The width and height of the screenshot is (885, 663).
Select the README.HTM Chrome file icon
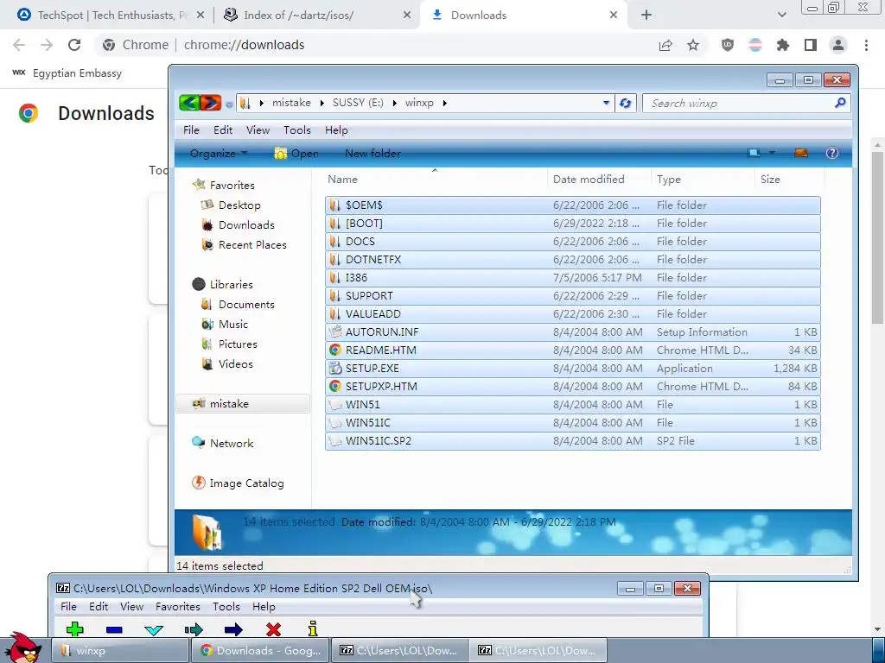335,350
